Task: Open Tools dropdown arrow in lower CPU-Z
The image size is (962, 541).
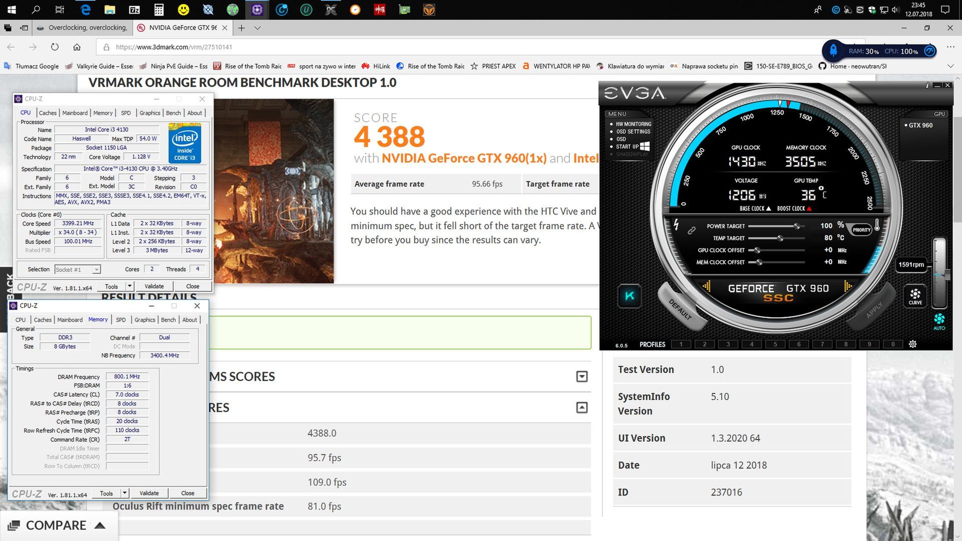Action: 124,493
